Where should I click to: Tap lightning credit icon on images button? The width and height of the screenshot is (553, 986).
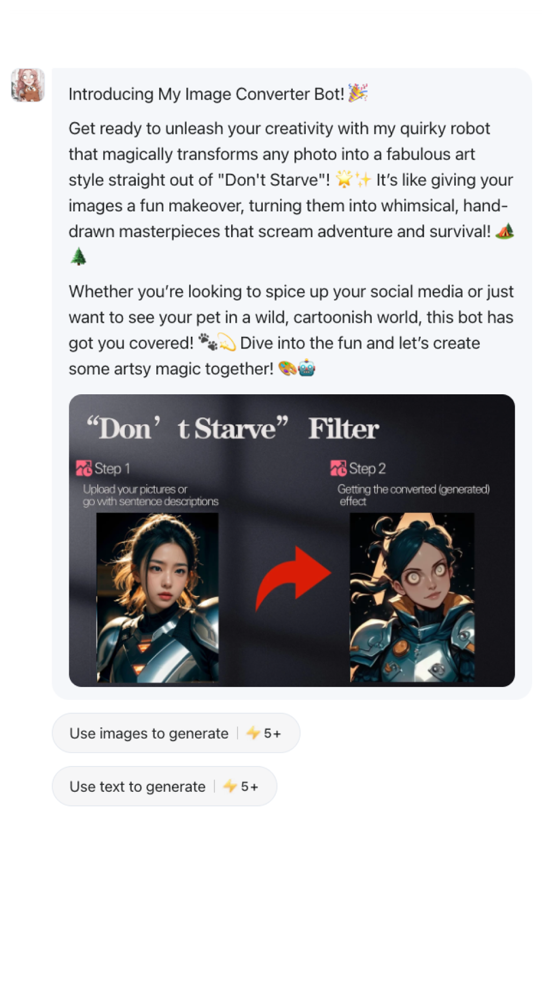(x=253, y=733)
